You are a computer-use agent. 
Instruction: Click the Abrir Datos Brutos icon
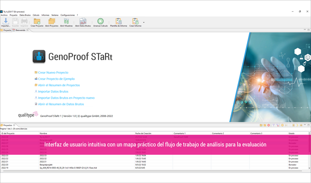pos(83,21)
